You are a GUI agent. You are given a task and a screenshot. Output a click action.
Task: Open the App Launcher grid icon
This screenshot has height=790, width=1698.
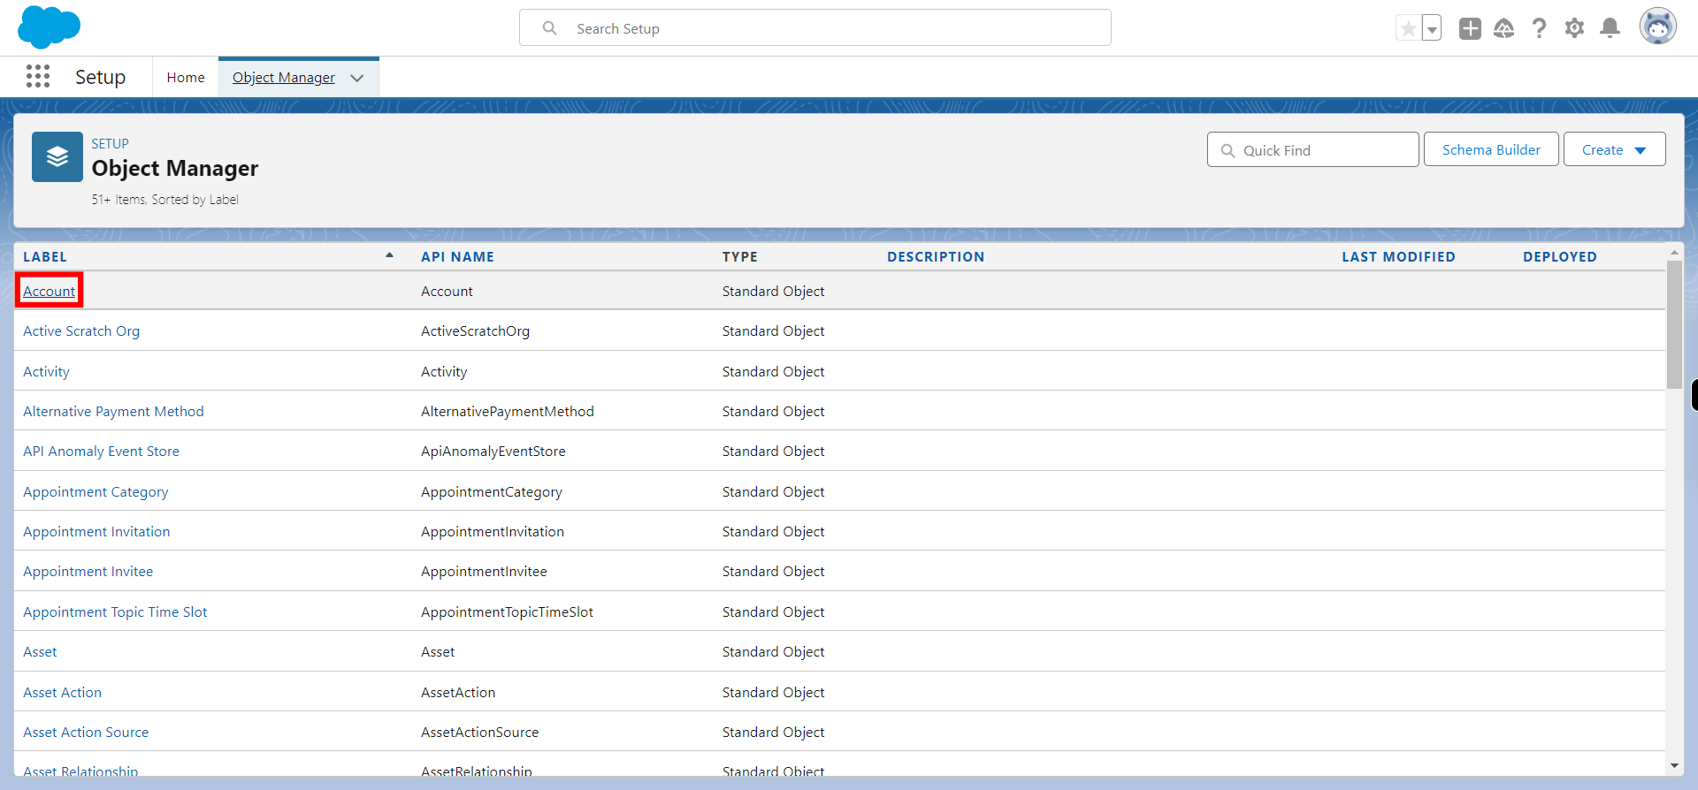click(38, 77)
